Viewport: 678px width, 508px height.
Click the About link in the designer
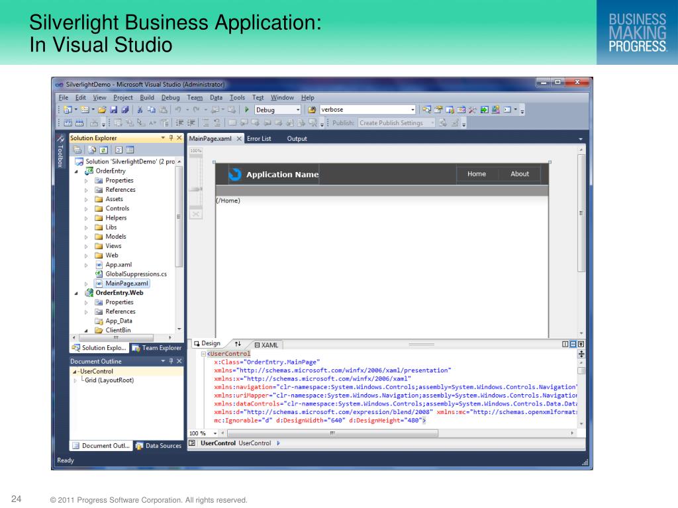(x=520, y=174)
